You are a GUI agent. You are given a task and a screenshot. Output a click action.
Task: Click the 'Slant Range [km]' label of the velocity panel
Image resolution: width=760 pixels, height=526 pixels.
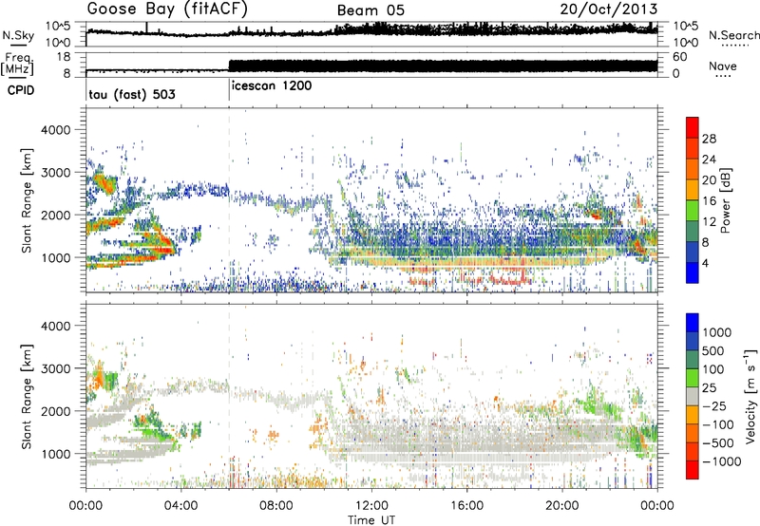[27, 396]
